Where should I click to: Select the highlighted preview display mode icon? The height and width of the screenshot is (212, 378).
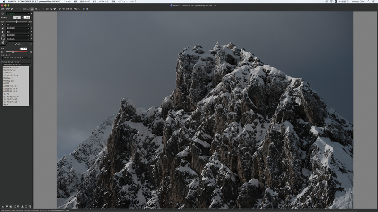(32, 9)
